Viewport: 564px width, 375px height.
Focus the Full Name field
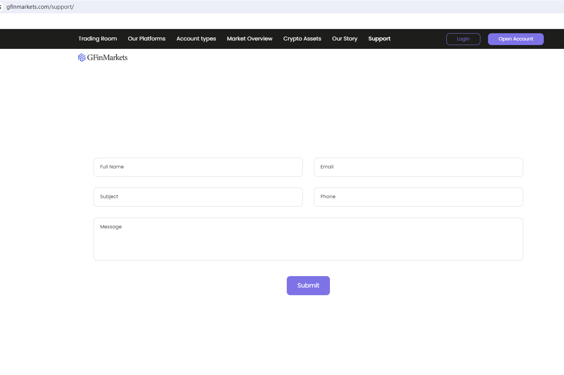(x=198, y=167)
